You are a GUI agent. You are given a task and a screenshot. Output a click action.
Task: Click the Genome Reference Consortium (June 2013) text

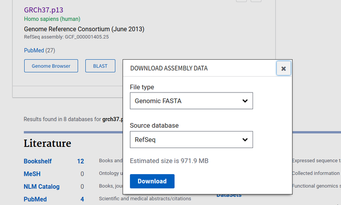84,29
